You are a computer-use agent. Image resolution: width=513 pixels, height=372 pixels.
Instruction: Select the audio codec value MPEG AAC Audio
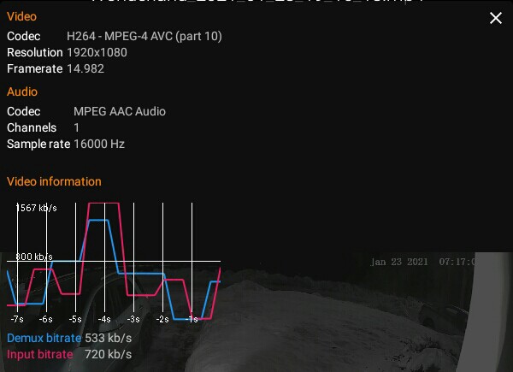[x=120, y=111]
